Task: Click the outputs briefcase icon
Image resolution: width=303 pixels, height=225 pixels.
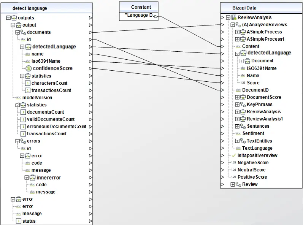Action: pos(14,18)
